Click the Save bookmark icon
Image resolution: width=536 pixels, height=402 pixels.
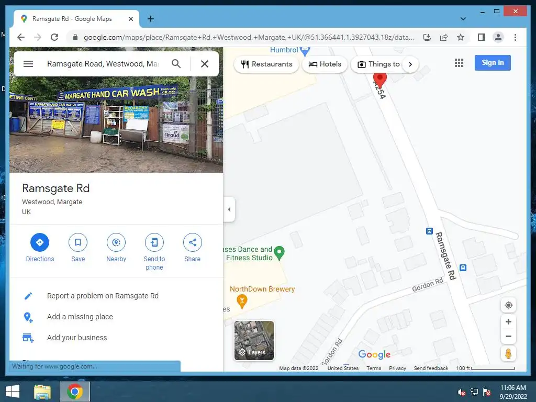tap(78, 242)
